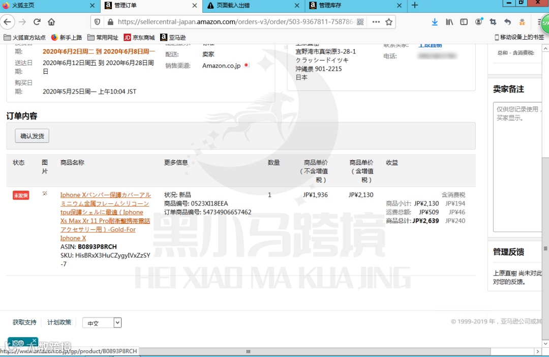Open the QR code icon in address bar
The width and height of the screenshot is (549, 357).
(x=360, y=22)
